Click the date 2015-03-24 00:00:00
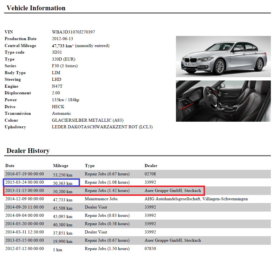Screen dimensions: 275x255 pyautogui.click(x=25, y=182)
